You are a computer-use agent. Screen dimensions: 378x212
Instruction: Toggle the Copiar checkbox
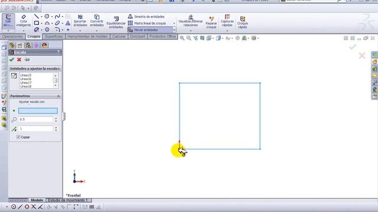coord(18,137)
